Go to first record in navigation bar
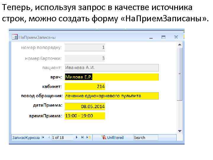213x160 pixels. tap(43, 137)
